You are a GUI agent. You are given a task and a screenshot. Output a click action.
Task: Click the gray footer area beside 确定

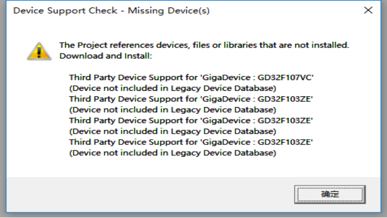coord(148,194)
